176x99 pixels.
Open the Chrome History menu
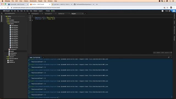point(26,1)
